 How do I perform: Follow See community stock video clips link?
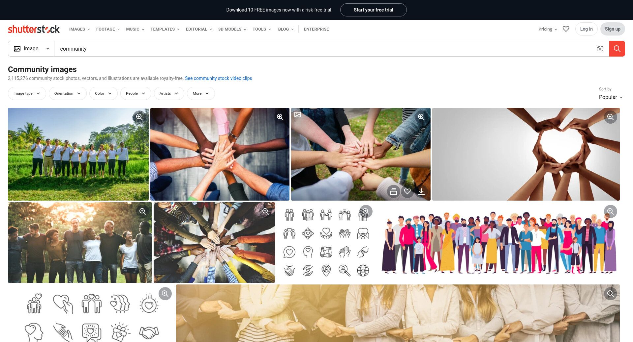point(218,78)
